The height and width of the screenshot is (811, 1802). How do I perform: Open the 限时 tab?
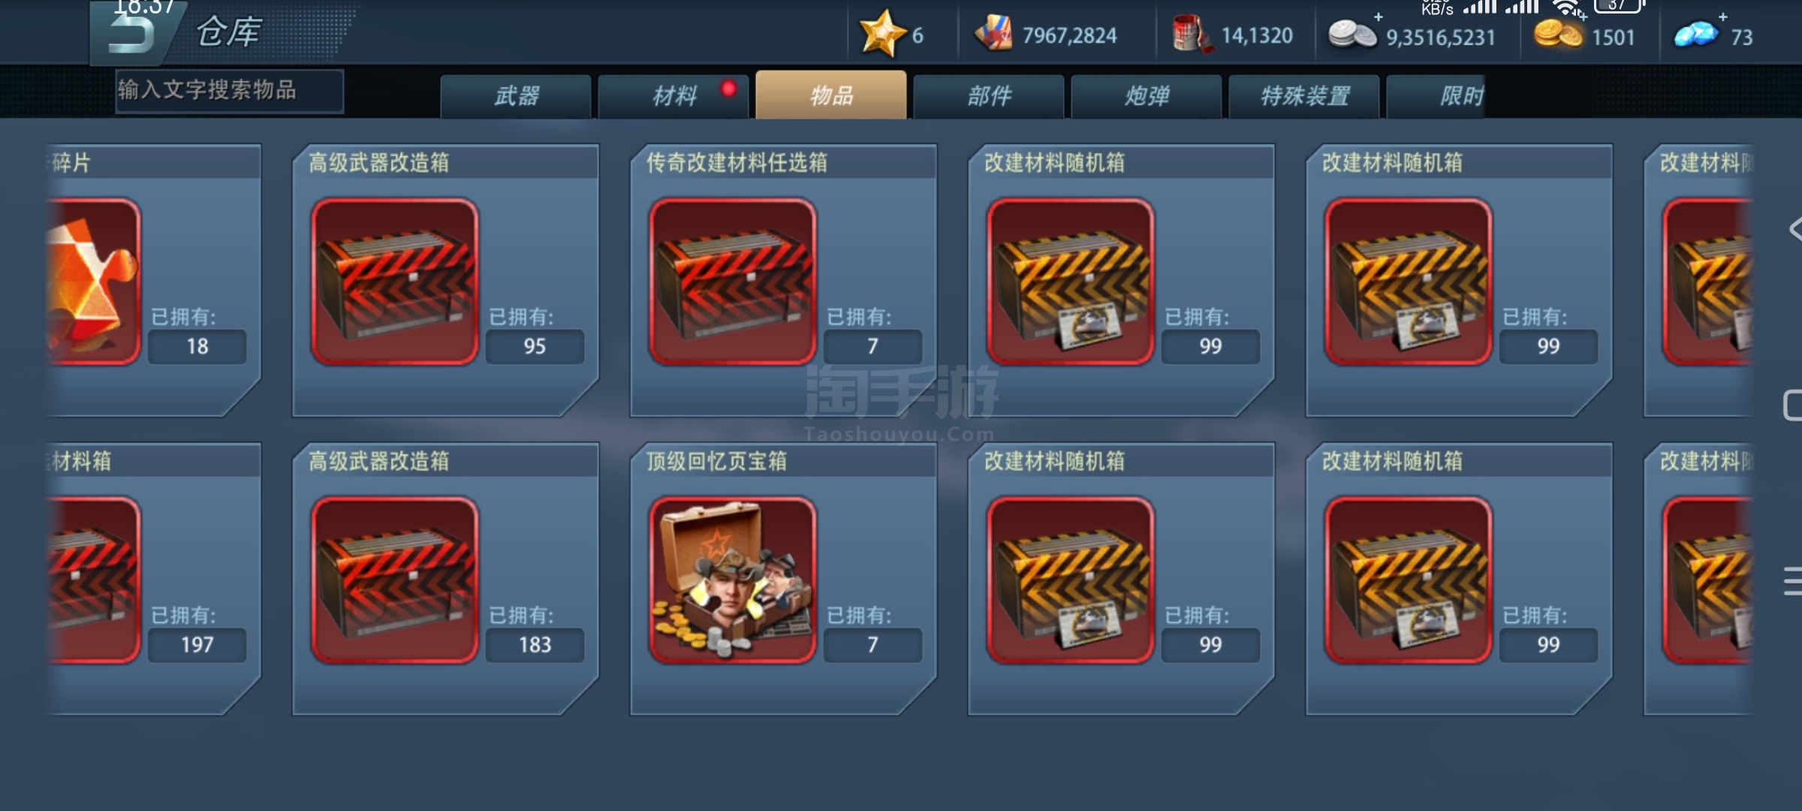point(1436,95)
